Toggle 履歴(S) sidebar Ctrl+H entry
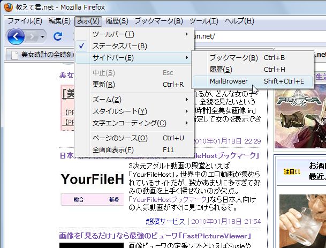The image size is (326, 248). 253,69
